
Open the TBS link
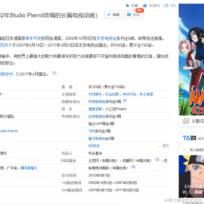pos(92,131)
